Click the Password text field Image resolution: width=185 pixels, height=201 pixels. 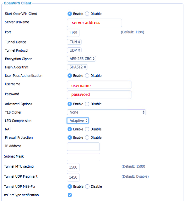[x=99, y=95]
